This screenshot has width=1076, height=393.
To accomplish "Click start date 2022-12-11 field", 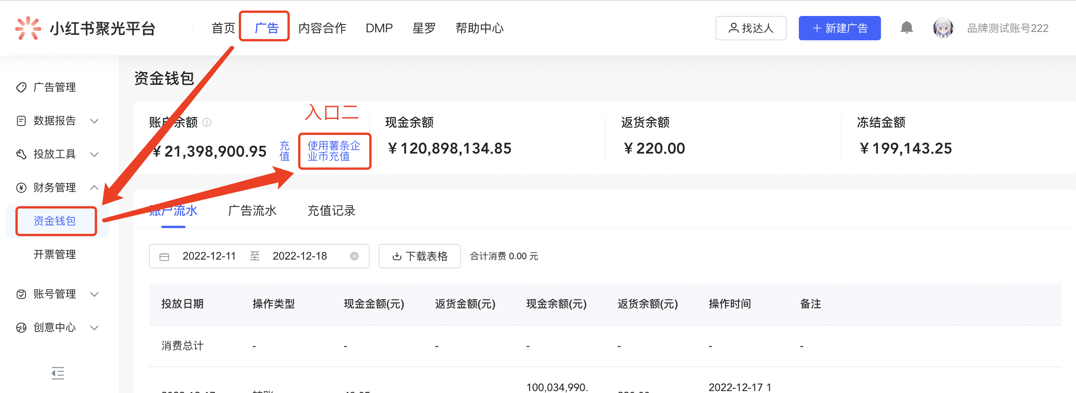I will (209, 256).
